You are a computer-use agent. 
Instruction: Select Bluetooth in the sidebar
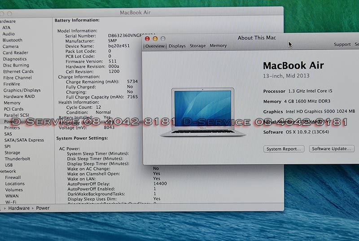(13, 40)
